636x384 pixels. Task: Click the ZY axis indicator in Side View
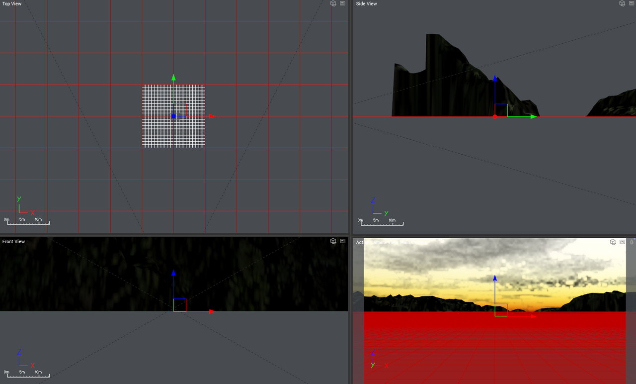pyautogui.click(x=380, y=206)
